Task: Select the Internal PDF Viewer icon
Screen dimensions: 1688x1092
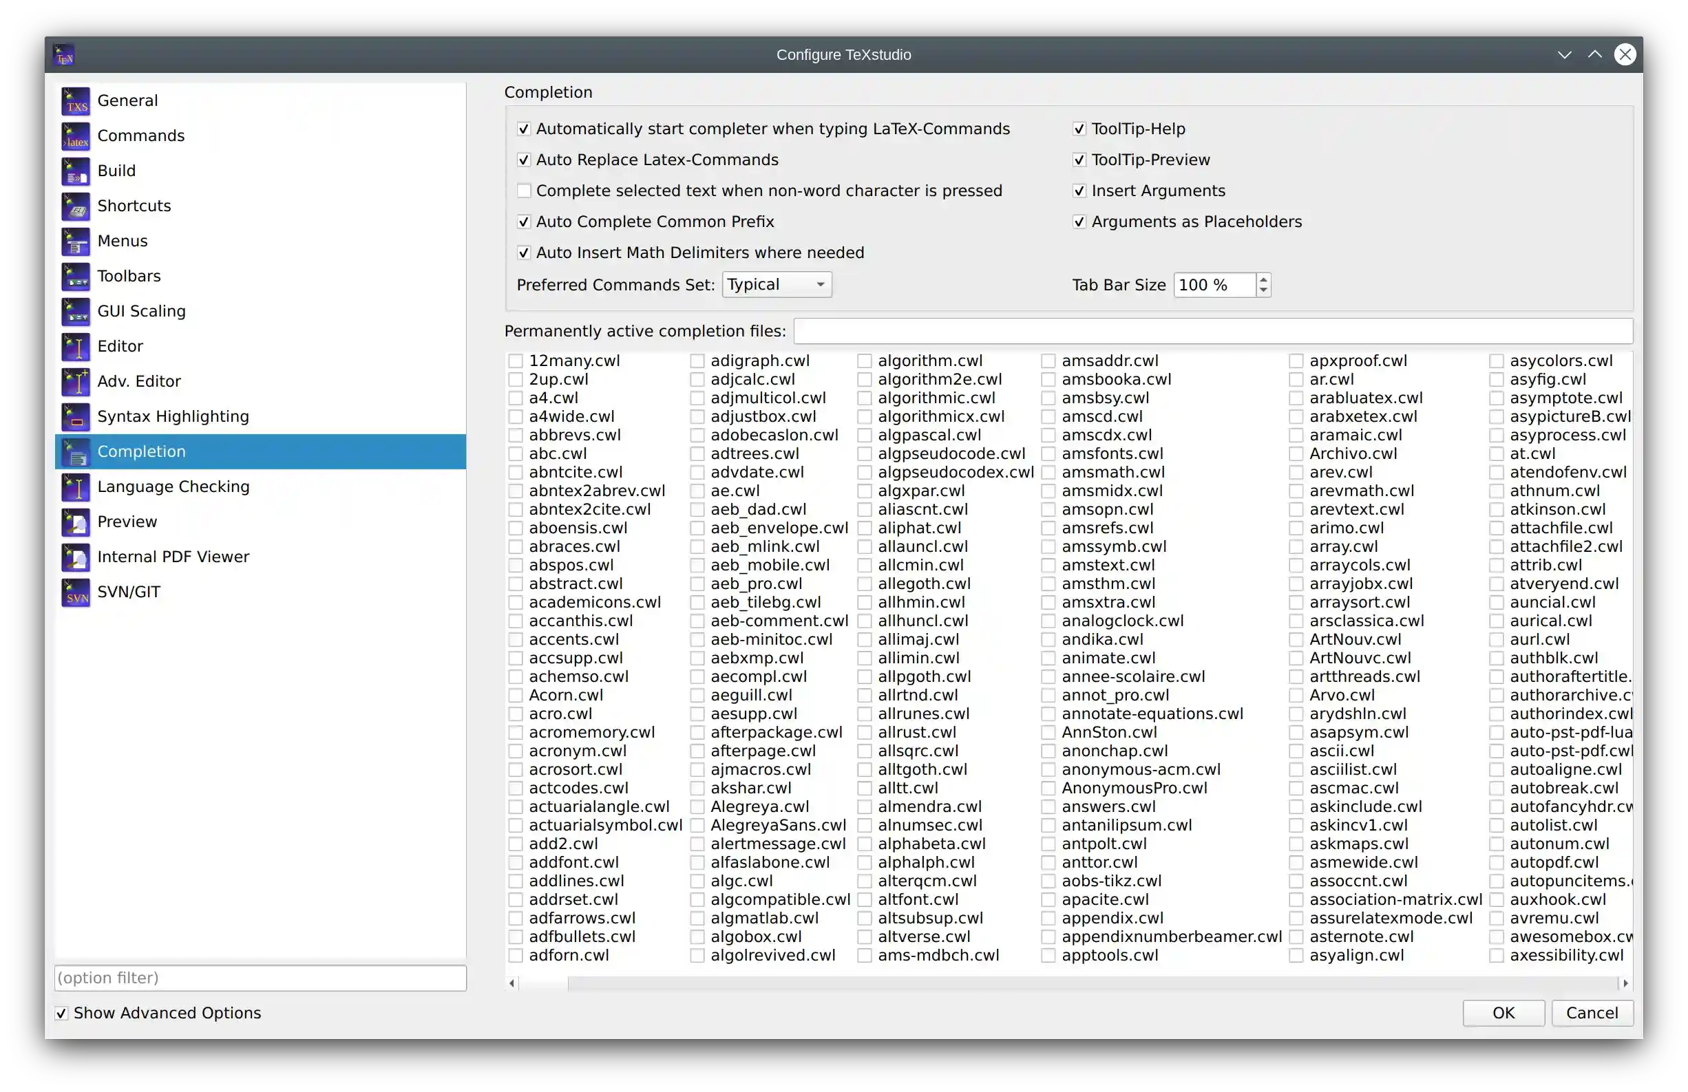Action: click(75, 557)
